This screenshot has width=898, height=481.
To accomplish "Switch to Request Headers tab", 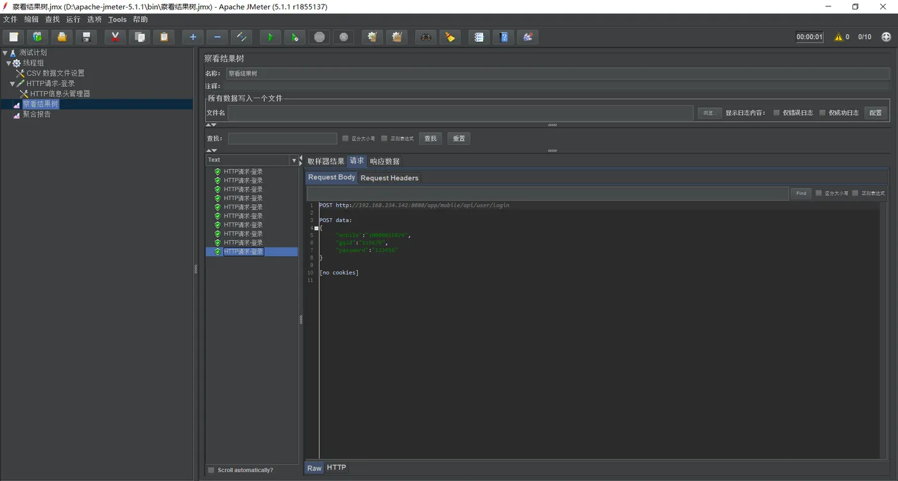I will click(x=389, y=178).
